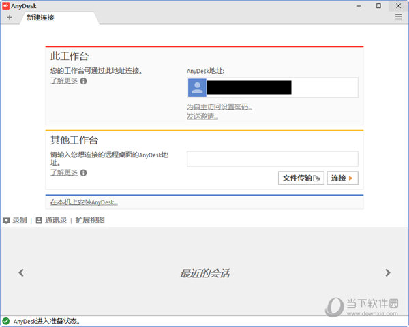This screenshot has height=327, width=409.
Task: Show previous recent sessions with left arrow
Action: click(x=21, y=272)
